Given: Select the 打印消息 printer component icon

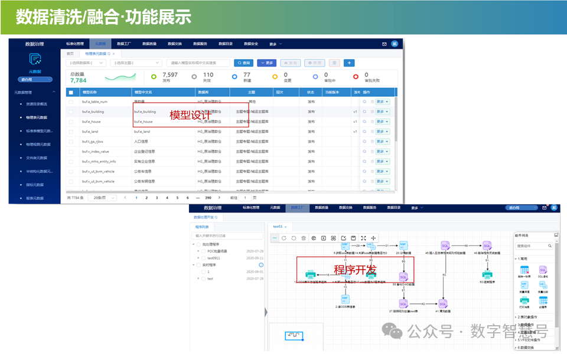Looking at the screenshot, I should point(524,300).
